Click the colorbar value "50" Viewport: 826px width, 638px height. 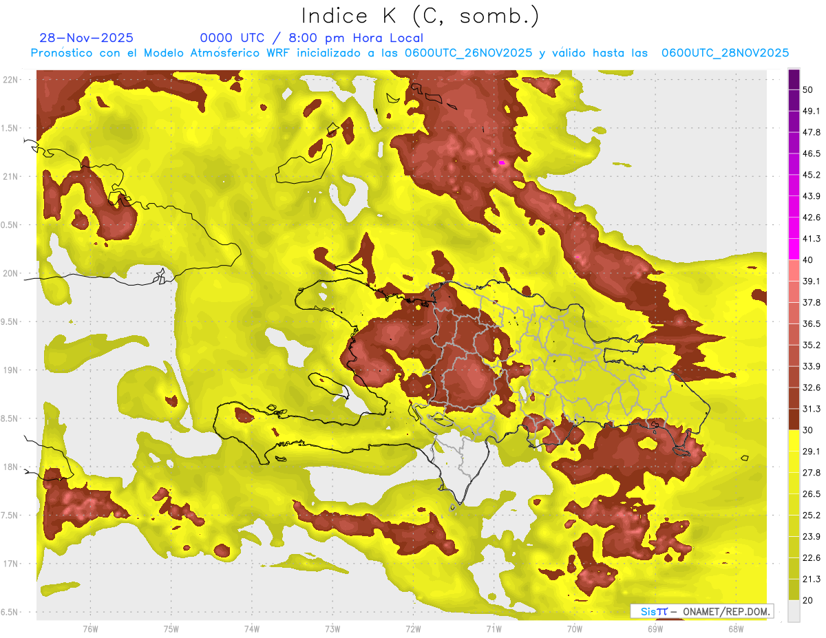[809, 90]
